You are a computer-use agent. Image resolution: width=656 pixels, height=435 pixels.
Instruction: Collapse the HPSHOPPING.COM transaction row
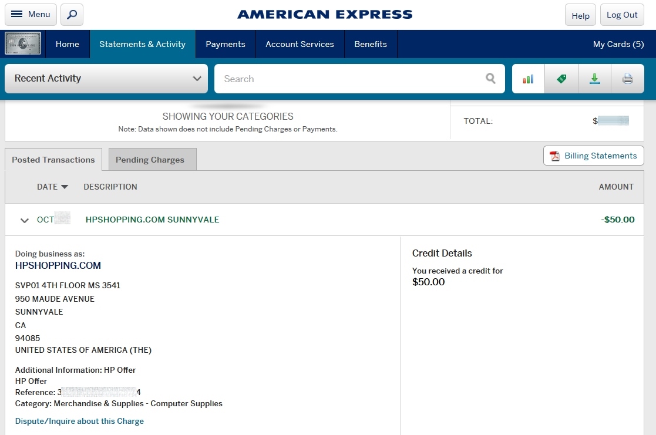coord(24,220)
